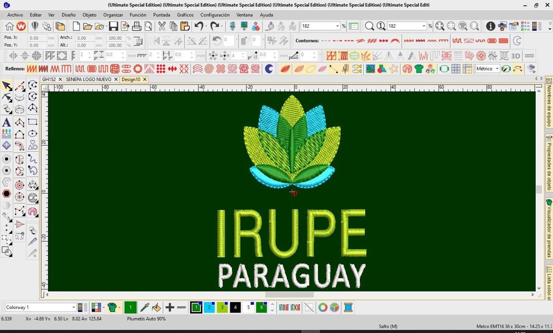Click the Print design icon
Image resolution: width=553 pixels, height=333 pixels.
click(x=137, y=26)
